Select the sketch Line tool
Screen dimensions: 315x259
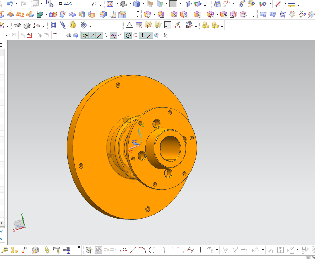(x=133, y=250)
